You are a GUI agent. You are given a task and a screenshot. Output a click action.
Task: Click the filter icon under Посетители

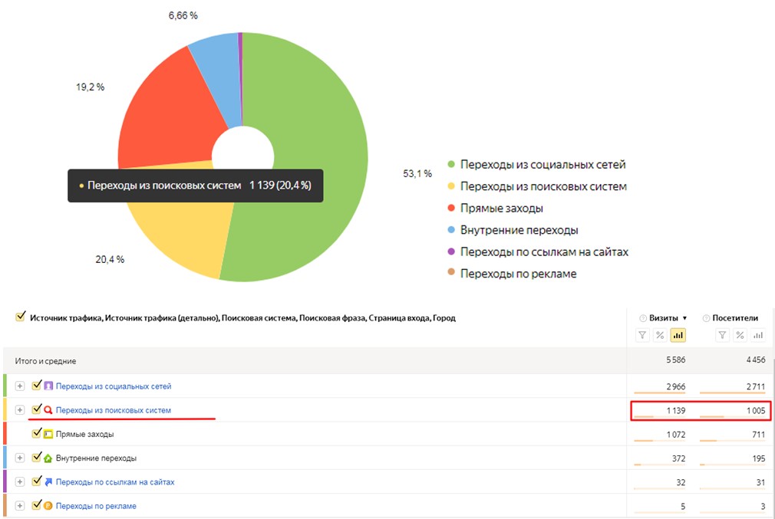tap(722, 335)
